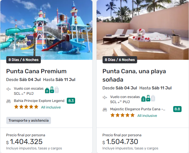This screenshot has width=189, height=153.
Task: Click the five-star rating under Bahia Principe
Action: click(x=26, y=107)
